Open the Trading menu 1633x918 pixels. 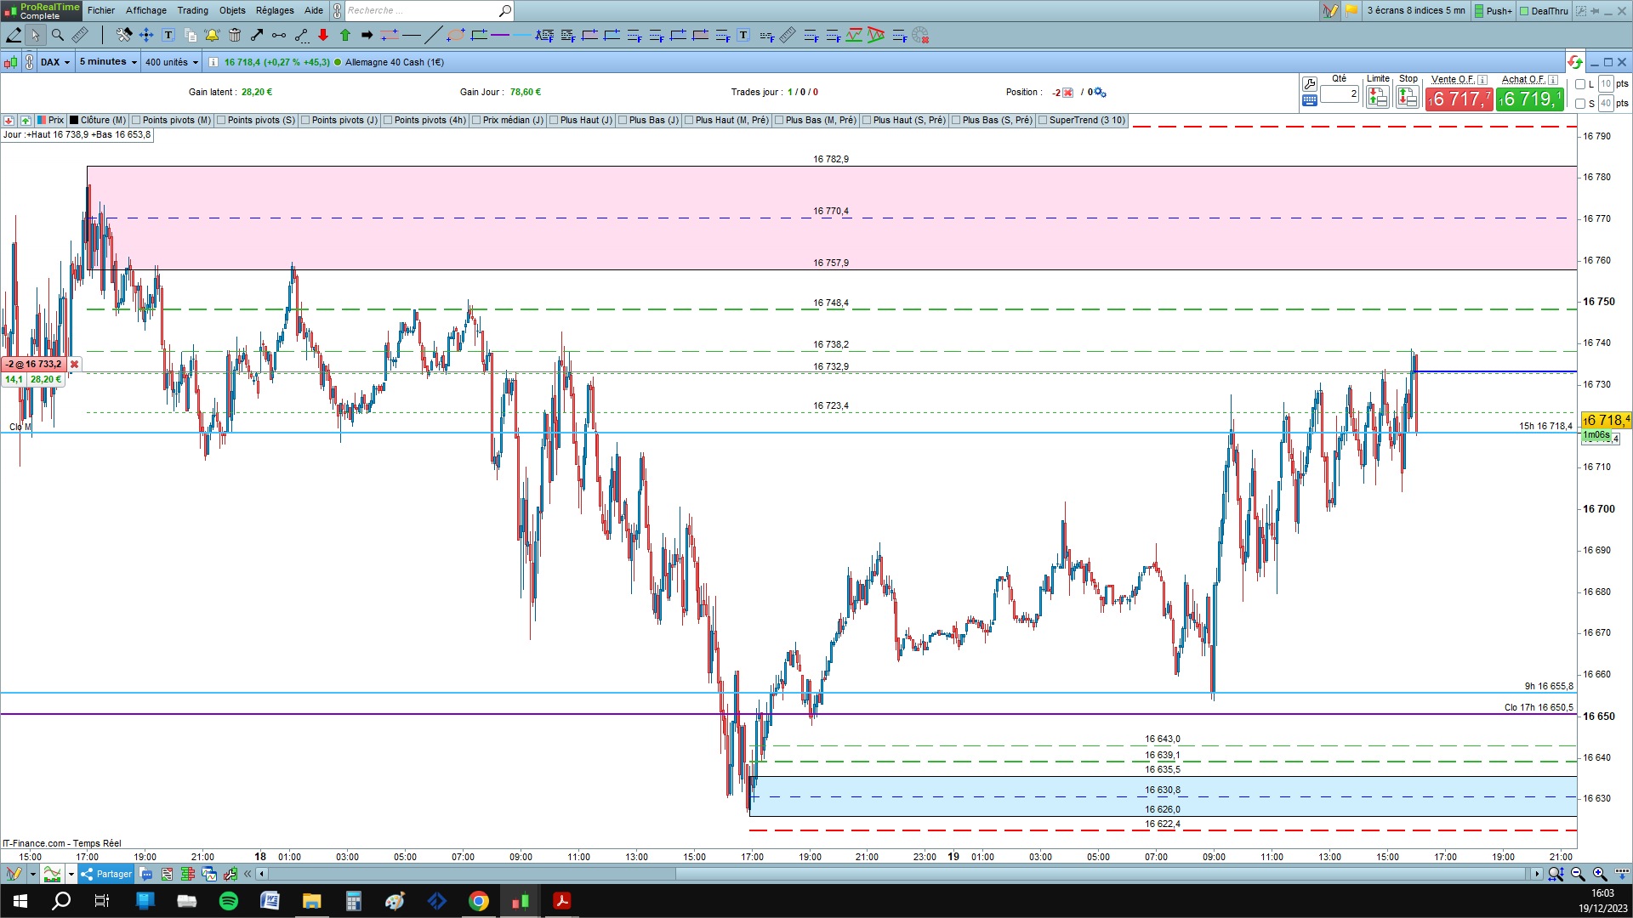tap(192, 10)
